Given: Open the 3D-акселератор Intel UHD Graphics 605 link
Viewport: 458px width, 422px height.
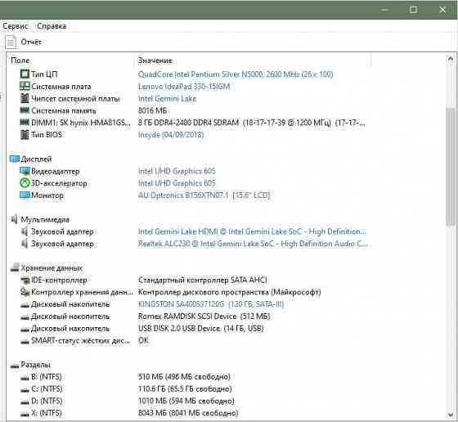Looking at the screenshot, I should pyautogui.click(x=177, y=183).
